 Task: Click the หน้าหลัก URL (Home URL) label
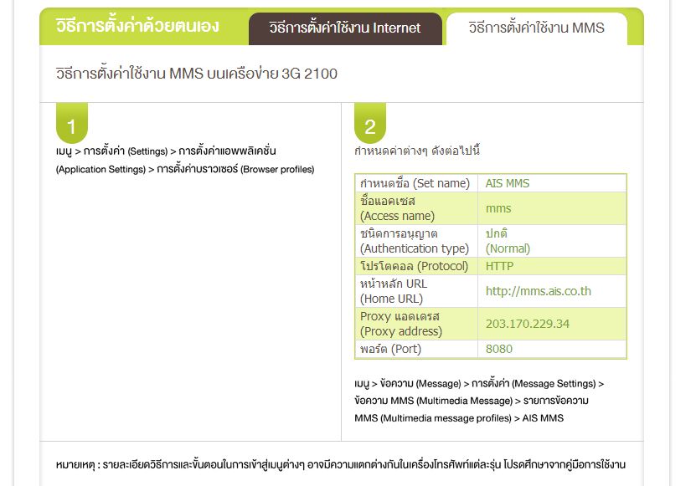[x=394, y=291]
